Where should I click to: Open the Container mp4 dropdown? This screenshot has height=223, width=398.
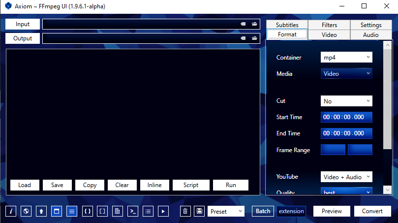(x=346, y=58)
